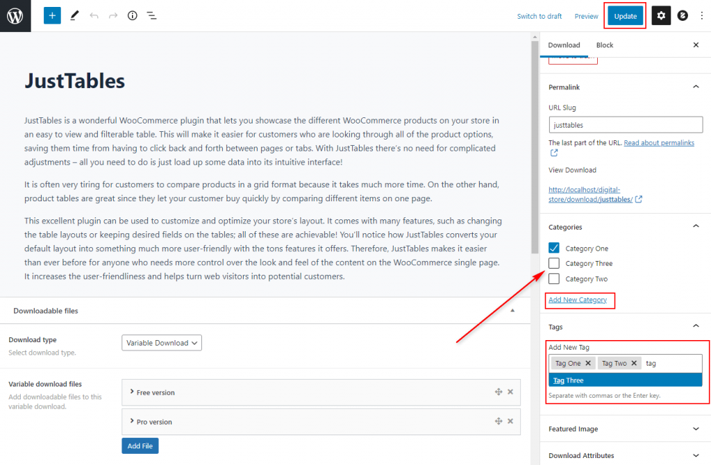This screenshot has height=465, width=711.
Task: Expand the Download Attributes panel
Action: click(696, 455)
